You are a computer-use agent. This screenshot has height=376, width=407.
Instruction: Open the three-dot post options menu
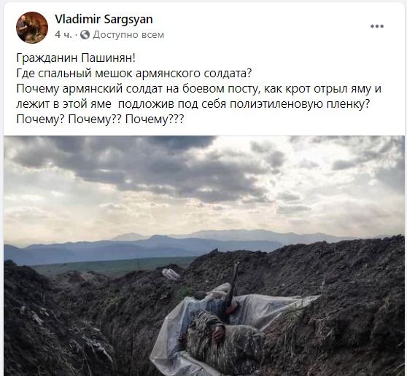pos(377,26)
